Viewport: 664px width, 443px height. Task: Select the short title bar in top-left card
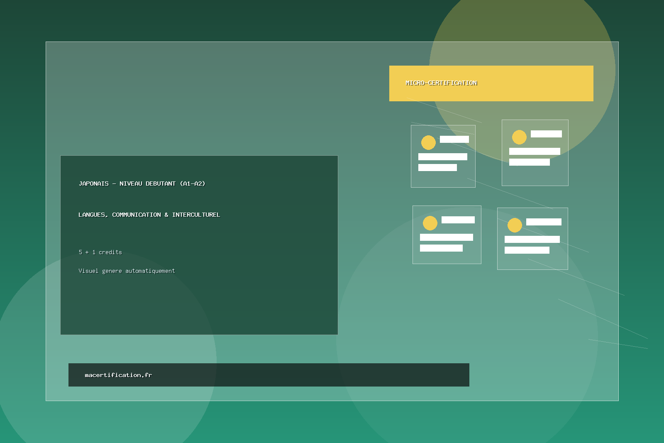pos(454,140)
